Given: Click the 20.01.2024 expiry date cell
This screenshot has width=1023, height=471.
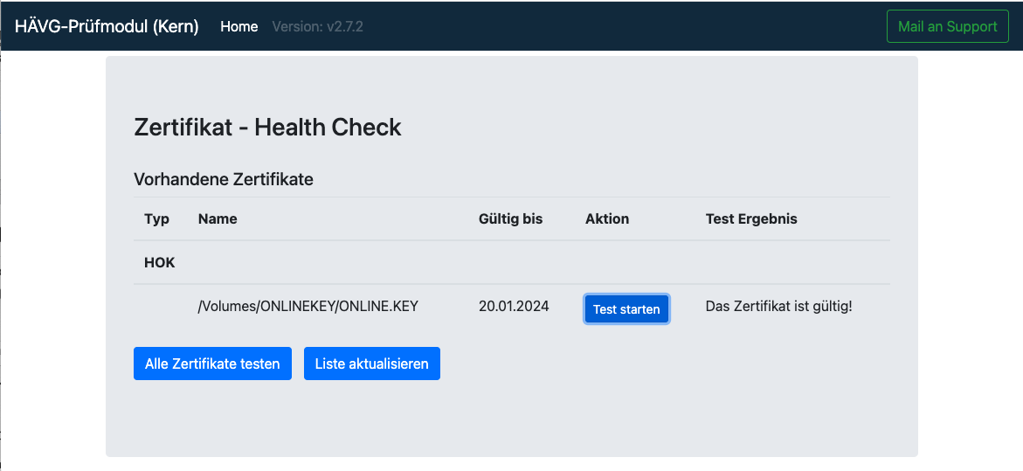Looking at the screenshot, I should tap(514, 306).
